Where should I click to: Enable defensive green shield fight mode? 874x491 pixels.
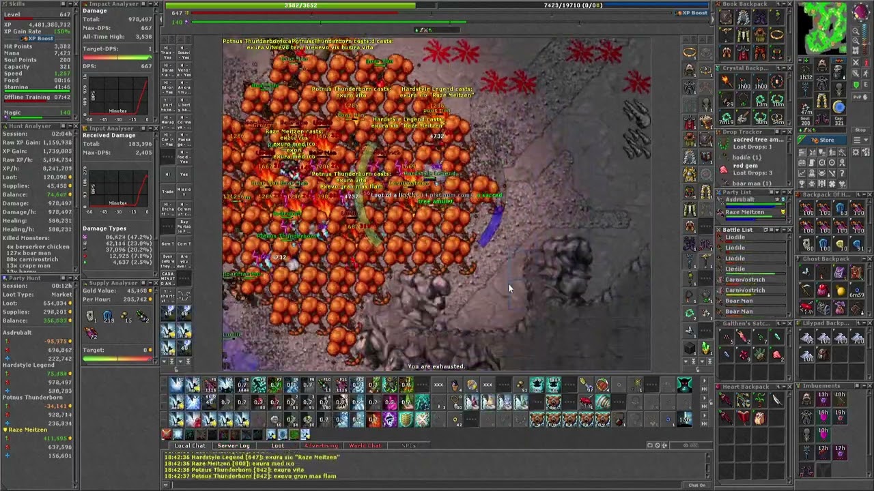pyautogui.click(x=856, y=85)
